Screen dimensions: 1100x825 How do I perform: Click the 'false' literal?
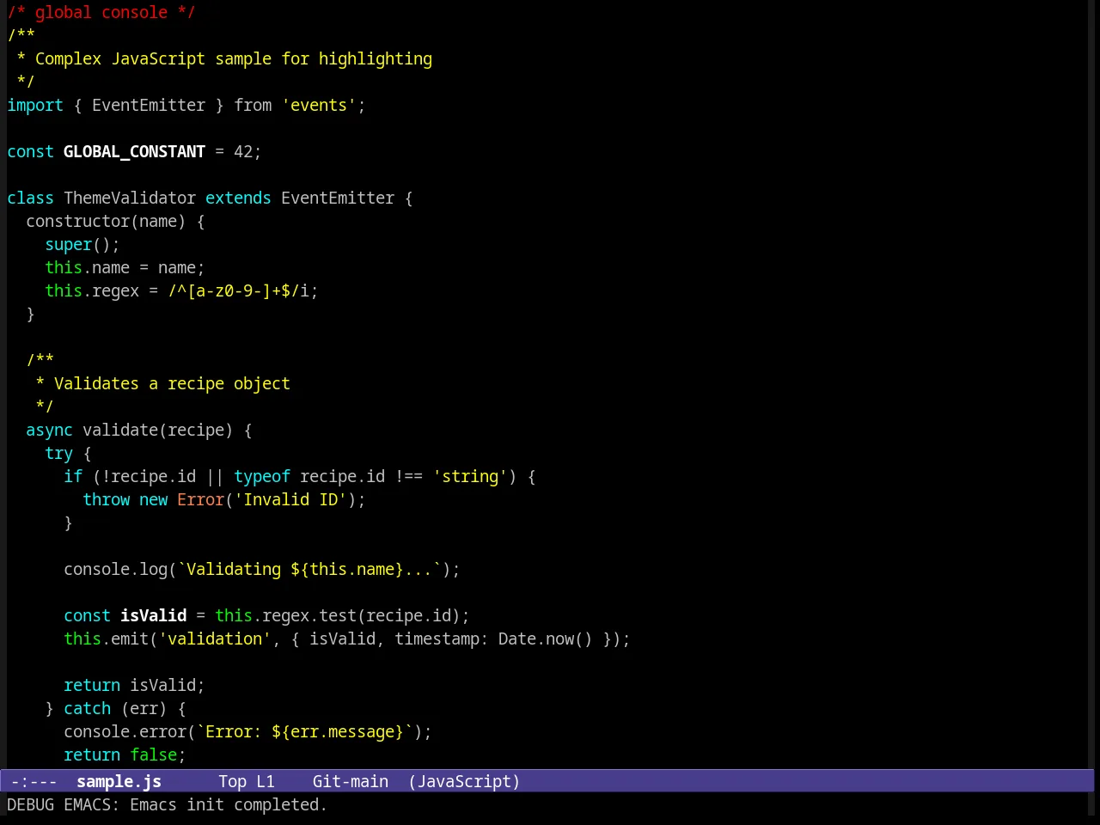click(153, 755)
